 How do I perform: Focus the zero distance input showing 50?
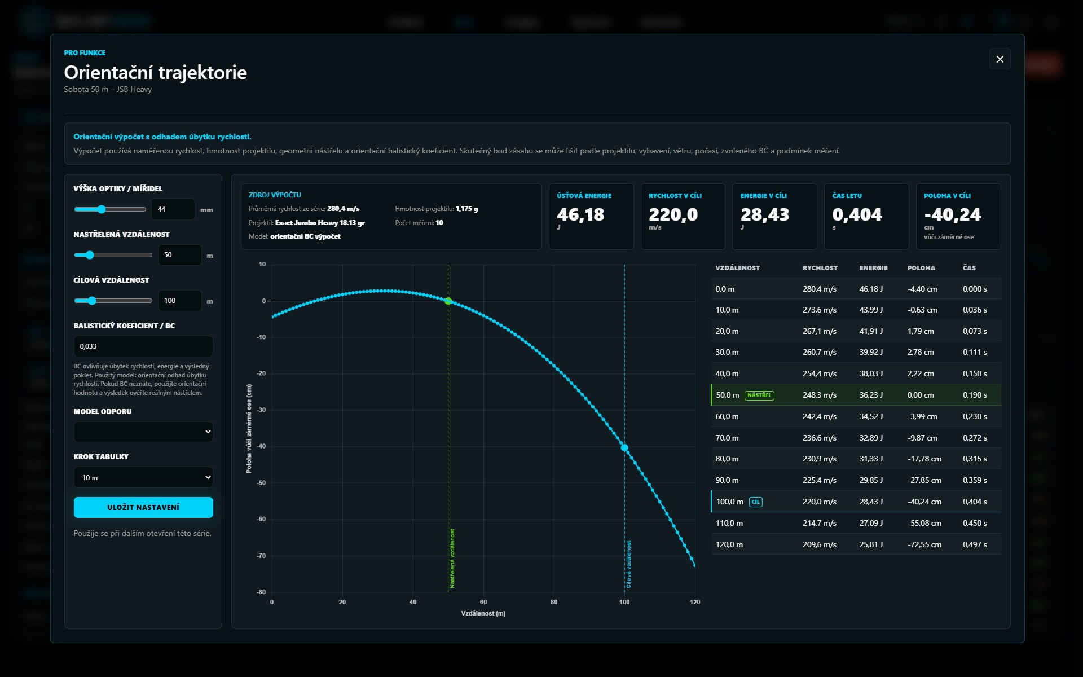click(179, 255)
